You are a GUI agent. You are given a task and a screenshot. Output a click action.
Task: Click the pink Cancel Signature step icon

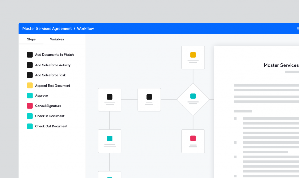click(30, 106)
